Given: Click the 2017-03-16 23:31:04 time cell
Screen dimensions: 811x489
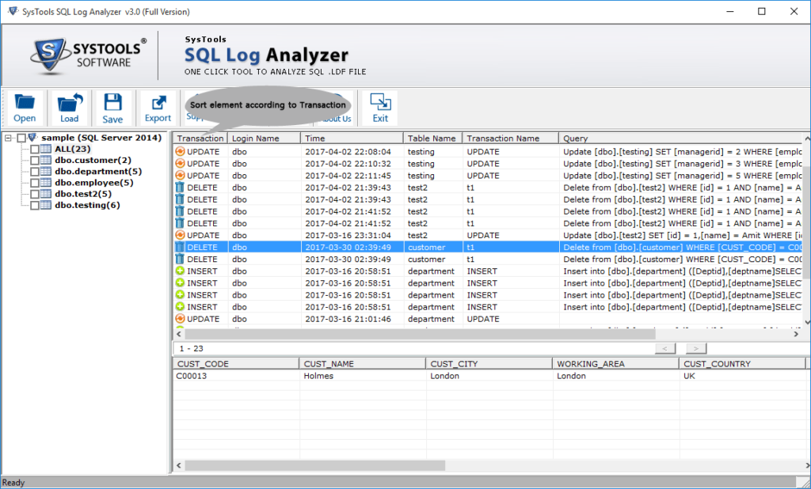Looking at the screenshot, I should (352, 235).
